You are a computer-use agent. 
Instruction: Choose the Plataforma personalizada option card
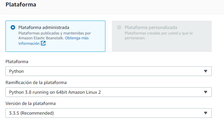162,36
